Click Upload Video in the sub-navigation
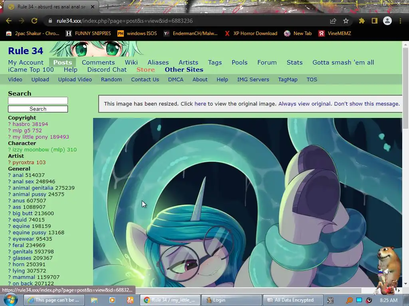 tap(75, 79)
